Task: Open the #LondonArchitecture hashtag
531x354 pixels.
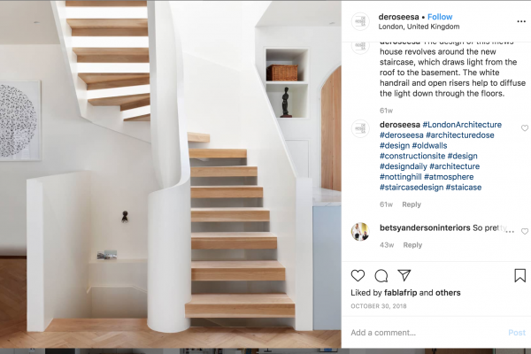Action: (462, 125)
